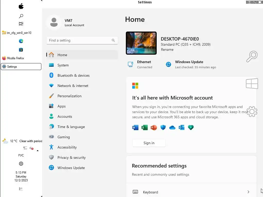263x197 pixels.
Task: Click the network tray icon
Action: (x=25, y=148)
